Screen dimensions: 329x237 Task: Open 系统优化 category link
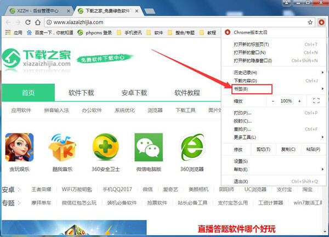pos(124,110)
